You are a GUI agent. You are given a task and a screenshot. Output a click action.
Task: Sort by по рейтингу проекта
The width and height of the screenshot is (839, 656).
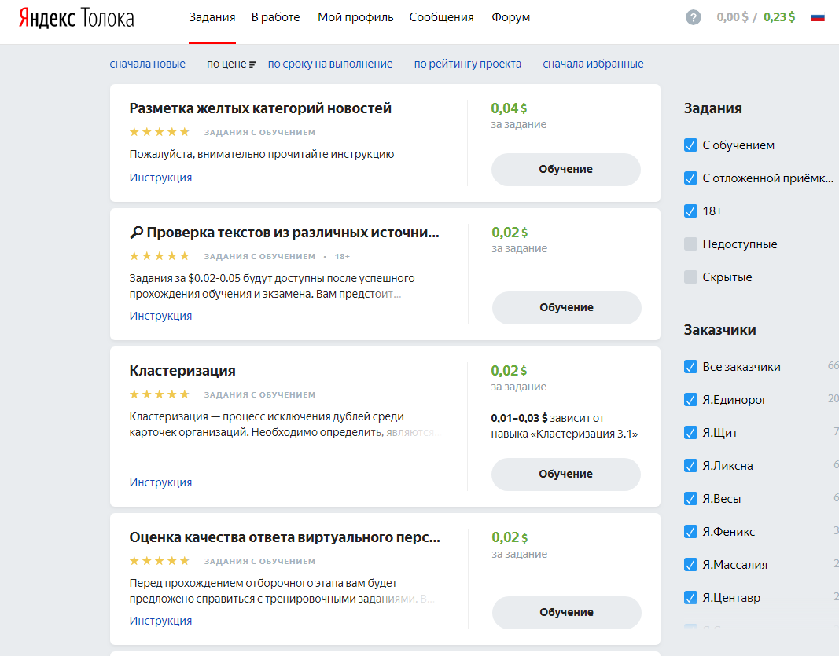[467, 64]
